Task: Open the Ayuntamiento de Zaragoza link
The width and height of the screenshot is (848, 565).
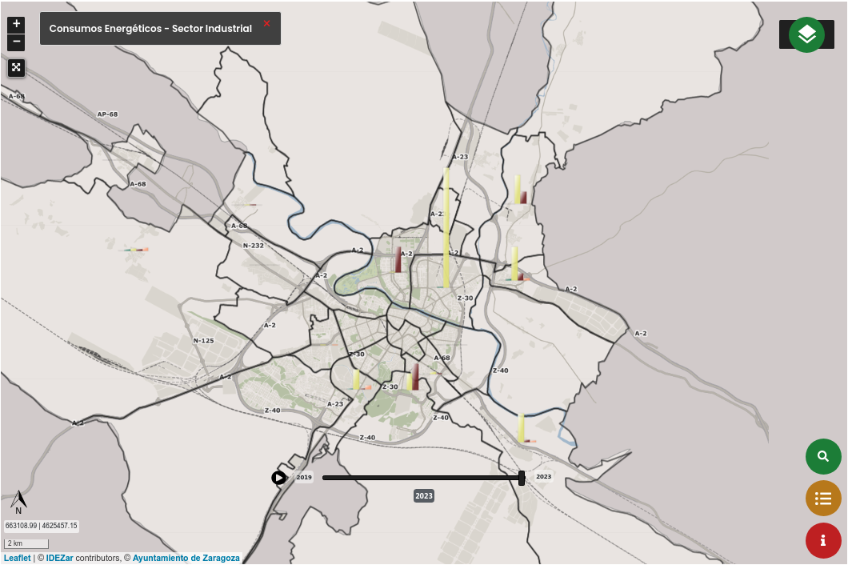Action: pos(186,558)
